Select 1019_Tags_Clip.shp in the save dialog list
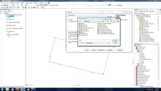This screenshot has height=91, width=161. coord(102,27)
